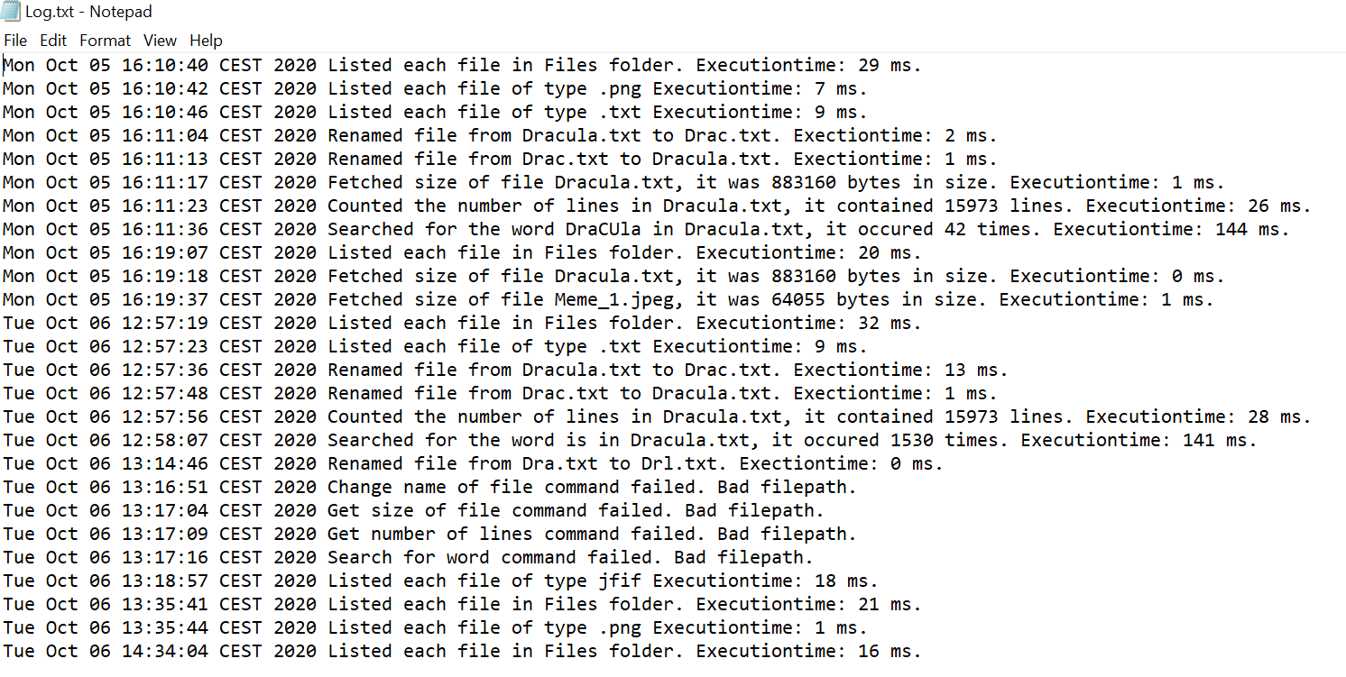Screen dimensions: 1346x677
Task: Open the File menu
Action: 15,40
